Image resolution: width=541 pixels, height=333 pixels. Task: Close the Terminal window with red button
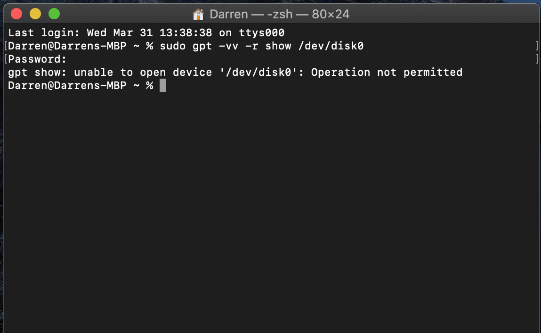click(x=17, y=14)
